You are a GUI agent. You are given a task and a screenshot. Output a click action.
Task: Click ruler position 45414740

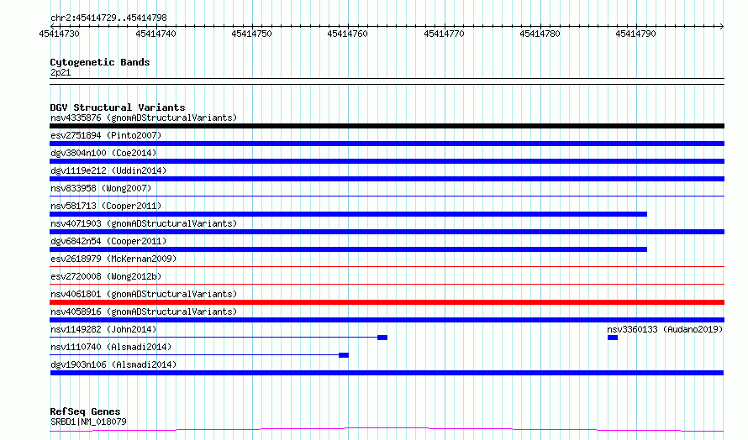pyautogui.click(x=155, y=34)
